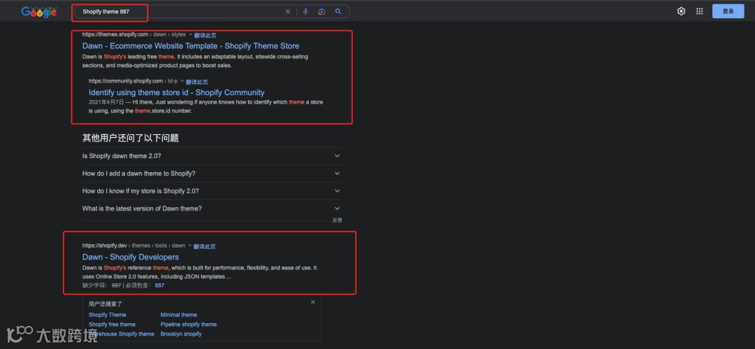Open Dawn - Shopify Developers result
This screenshot has width=755, height=349.
point(131,257)
